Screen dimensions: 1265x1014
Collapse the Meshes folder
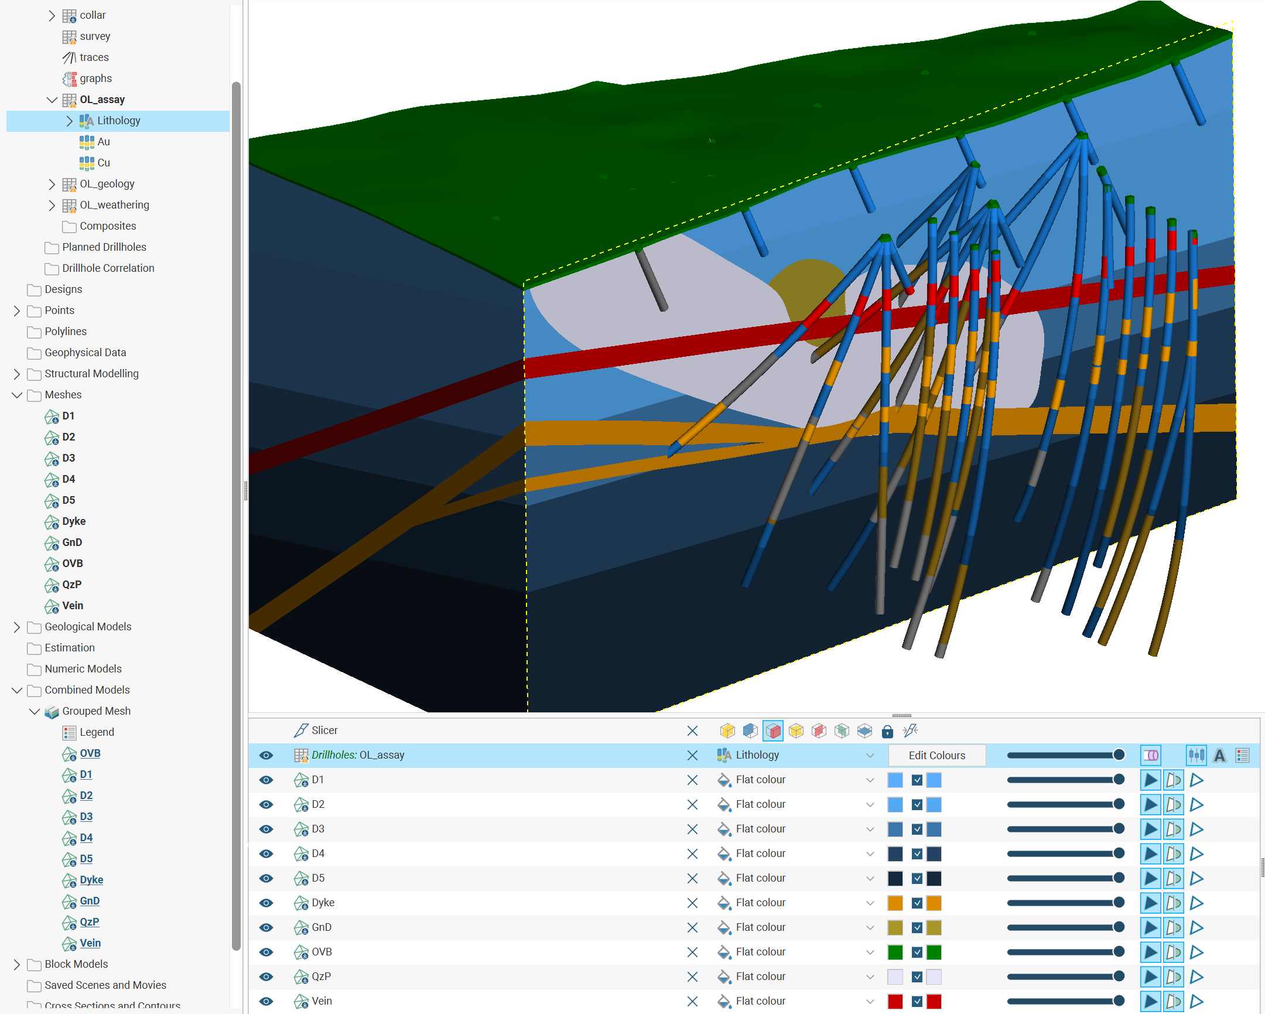coord(16,395)
